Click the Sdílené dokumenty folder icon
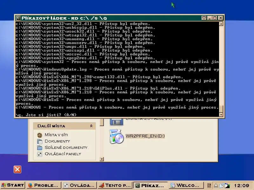The width and height of the screenshot is (254, 190). (x=40, y=148)
